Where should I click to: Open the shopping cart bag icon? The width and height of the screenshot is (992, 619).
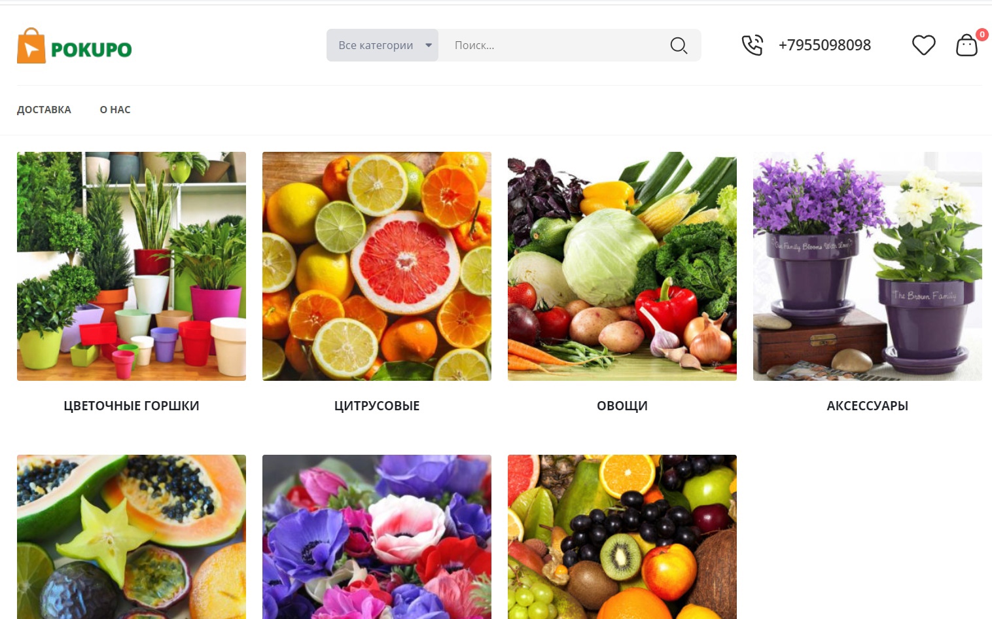(966, 45)
